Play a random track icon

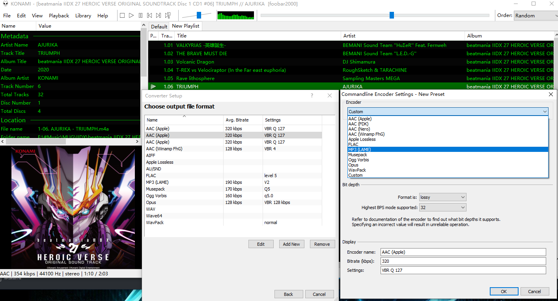168,15
